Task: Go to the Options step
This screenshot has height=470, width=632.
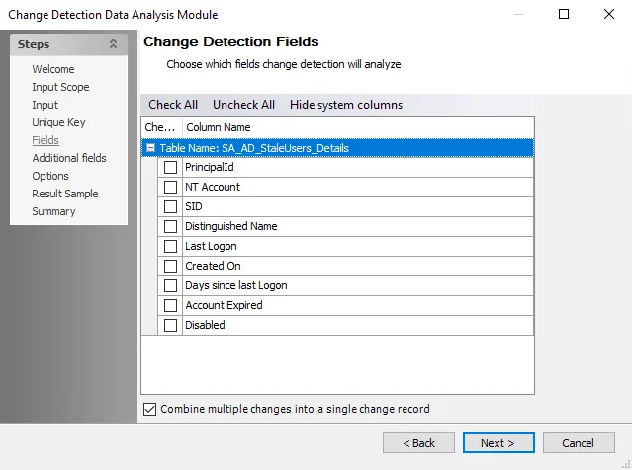Action: 50,176
